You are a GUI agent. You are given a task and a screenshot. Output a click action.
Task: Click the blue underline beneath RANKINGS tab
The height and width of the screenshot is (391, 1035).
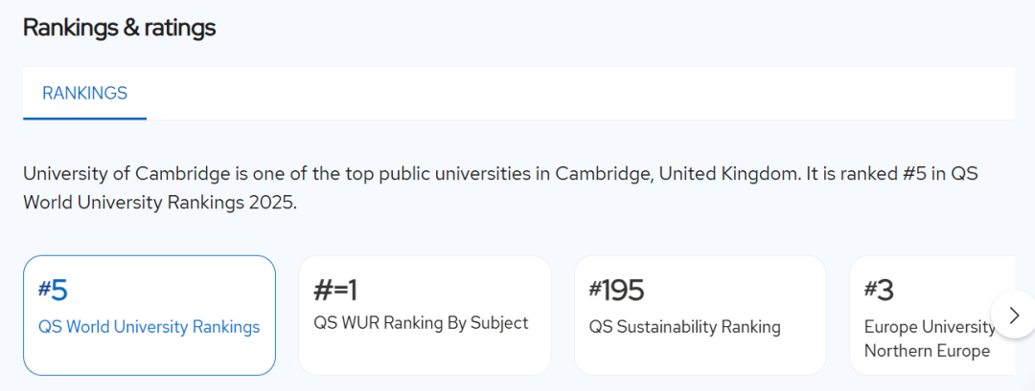[x=84, y=119]
